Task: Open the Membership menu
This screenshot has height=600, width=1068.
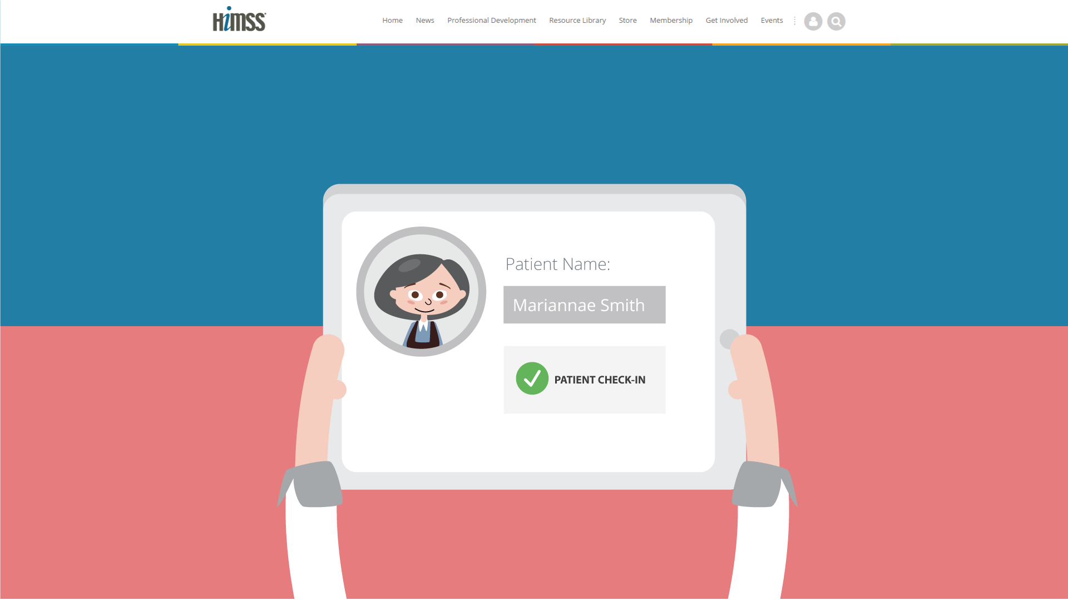Action: pyautogui.click(x=671, y=21)
